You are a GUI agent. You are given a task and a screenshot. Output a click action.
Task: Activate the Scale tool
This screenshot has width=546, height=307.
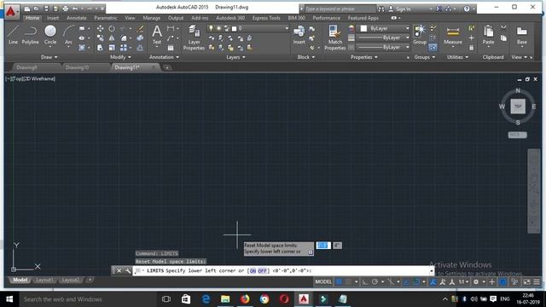tap(112, 48)
